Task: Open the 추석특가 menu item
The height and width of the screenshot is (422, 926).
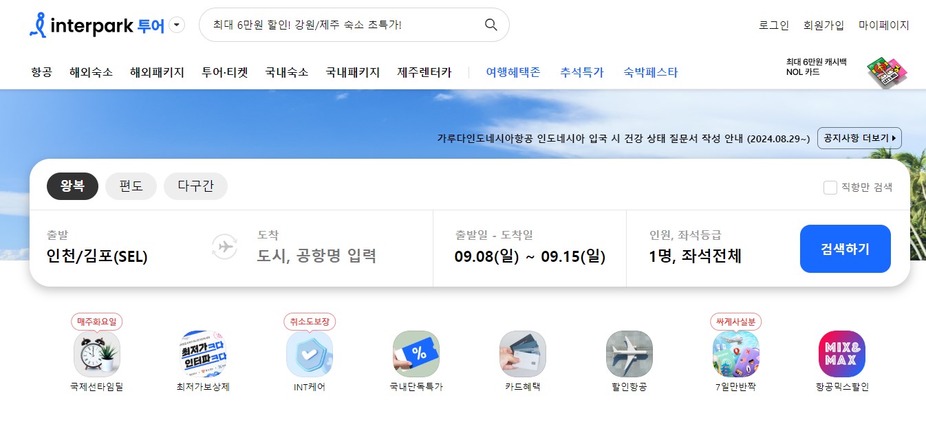Action: [581, 71]
